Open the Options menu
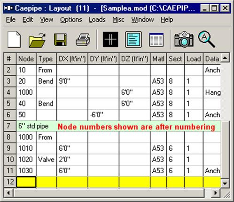 point(71,20)
